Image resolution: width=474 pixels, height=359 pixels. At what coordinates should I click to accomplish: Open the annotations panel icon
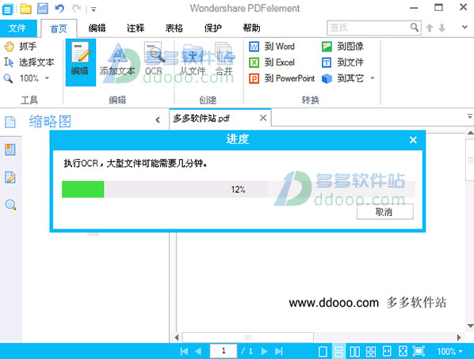coord(10,177)
